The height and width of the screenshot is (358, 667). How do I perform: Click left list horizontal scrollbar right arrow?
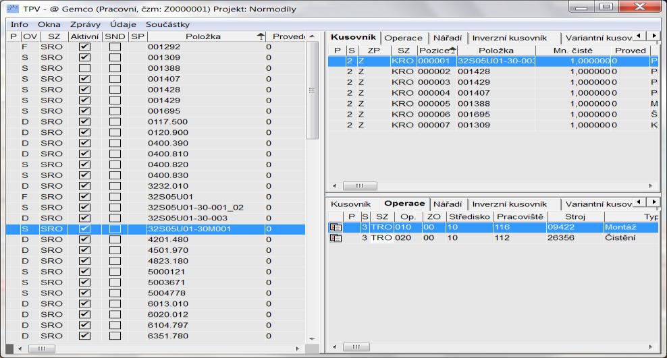pos(298,349)
